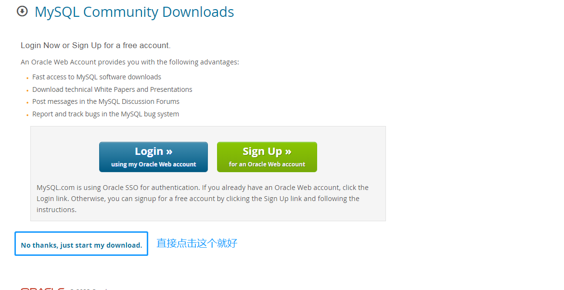Click 'Download technical White Papers and Presentations' item
Image resolution: width=564 pixels, height=290 pixels.
pos(112,89)
